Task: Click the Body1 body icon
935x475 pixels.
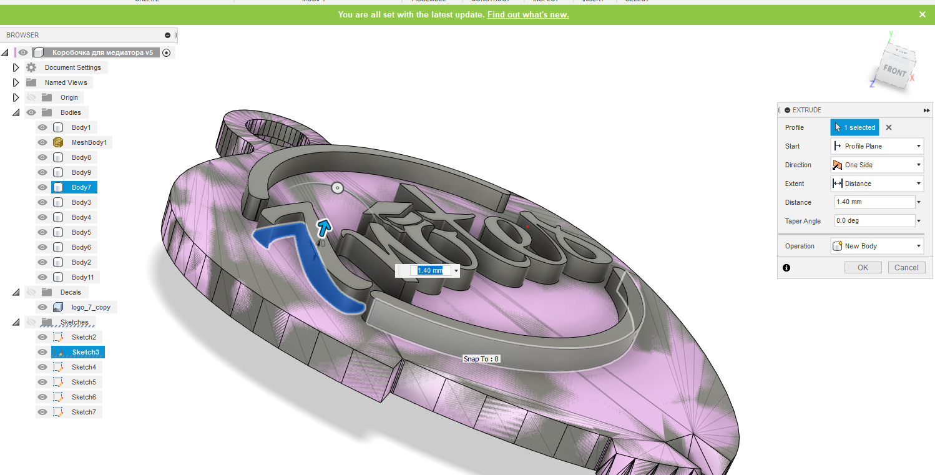Action: pos(58,127)
